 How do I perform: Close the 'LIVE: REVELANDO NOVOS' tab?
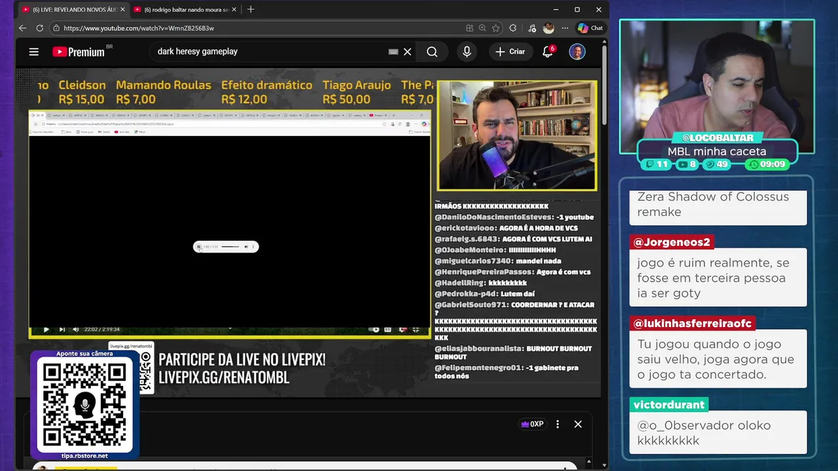pos(122,10)
